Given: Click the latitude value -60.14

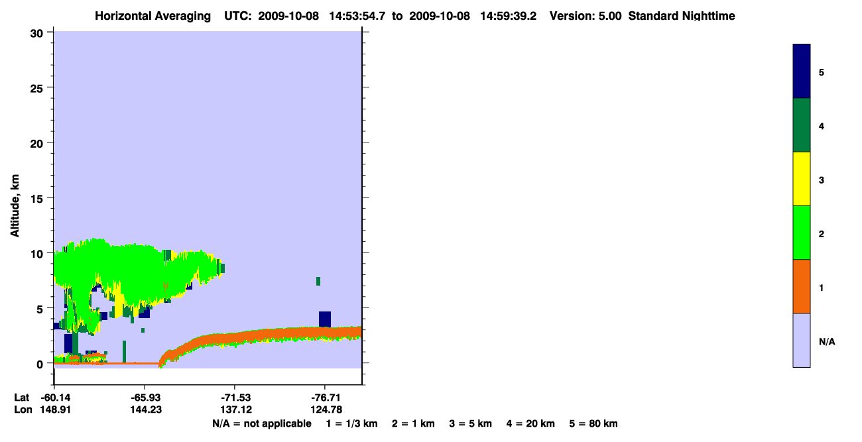Looking at the screenshot, I should 55,398.
